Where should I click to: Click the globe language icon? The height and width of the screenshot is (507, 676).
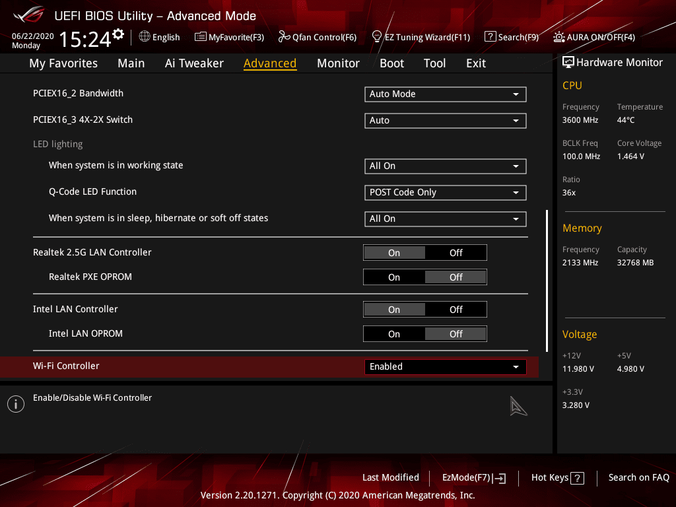(145, 37)
